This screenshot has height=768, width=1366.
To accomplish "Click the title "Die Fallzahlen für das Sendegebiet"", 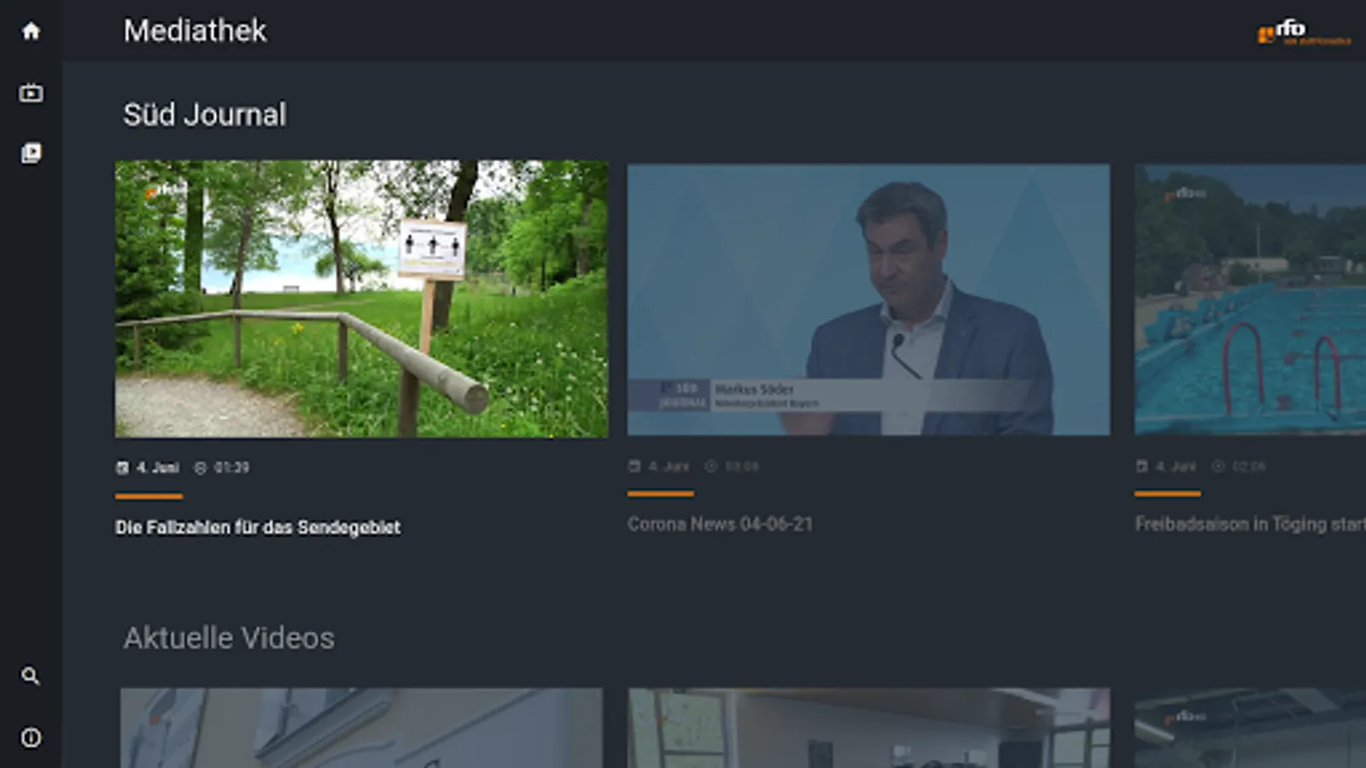I will [258, 527].
